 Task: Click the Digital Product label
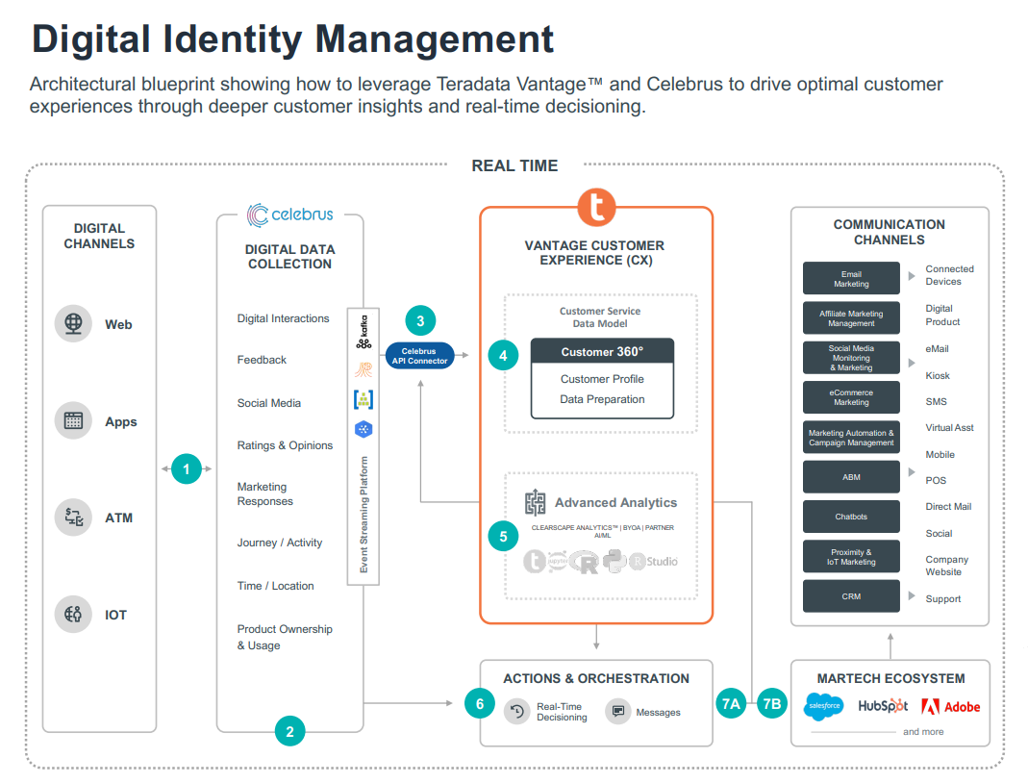tap(942, 315)
